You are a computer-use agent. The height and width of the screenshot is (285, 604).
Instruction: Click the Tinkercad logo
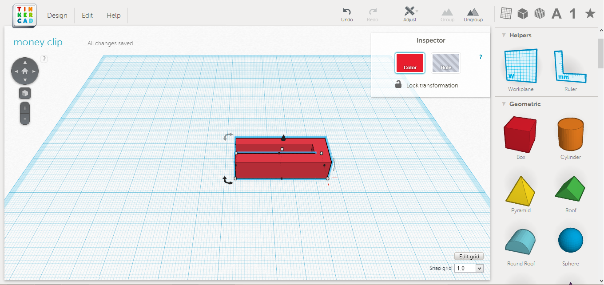(x=24, y=16)
